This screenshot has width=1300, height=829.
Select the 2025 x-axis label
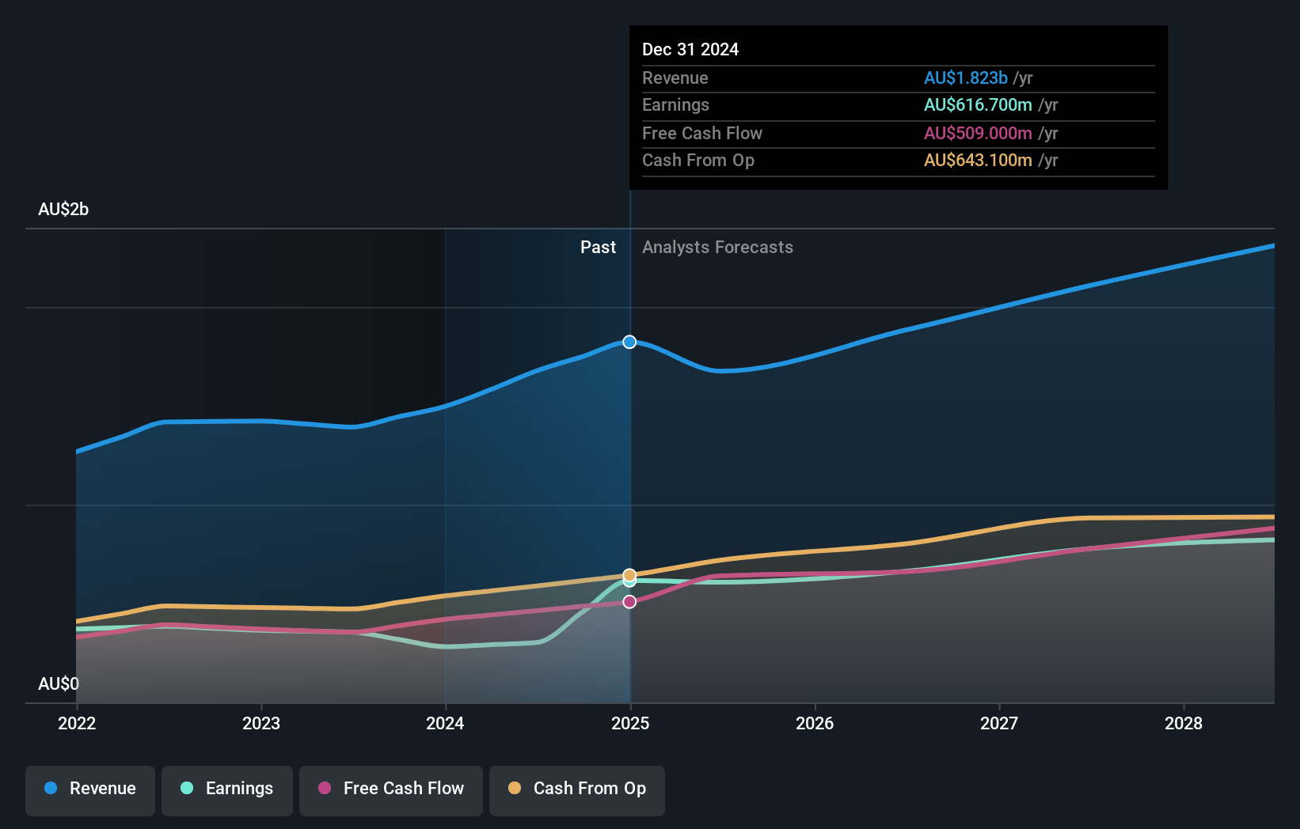(x=630, y=723)
